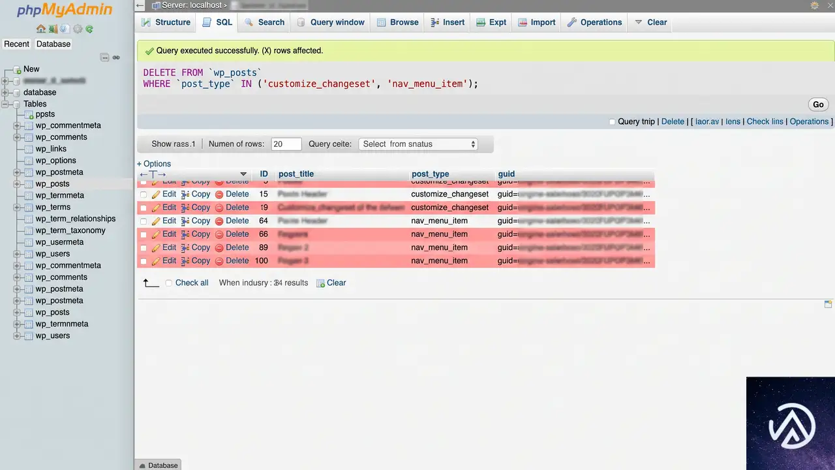The image size is (835, 470).
Task: Open top-right page settings gear icon
Action: 815,5
